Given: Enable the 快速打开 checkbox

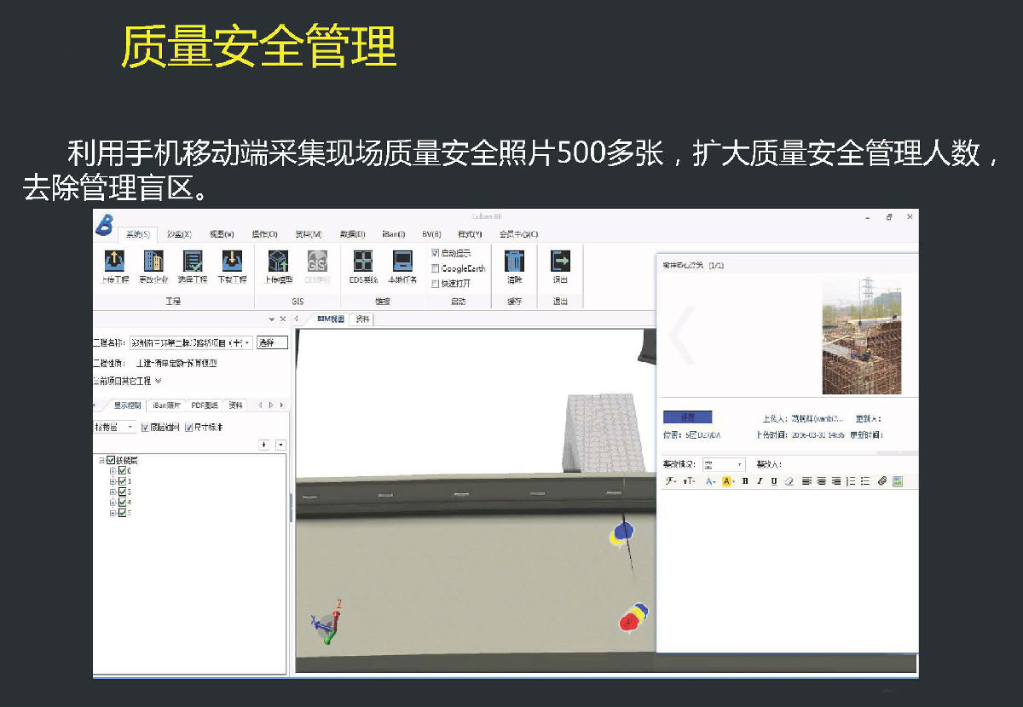Looking at the screenshot, I should (x=436, y=284).
